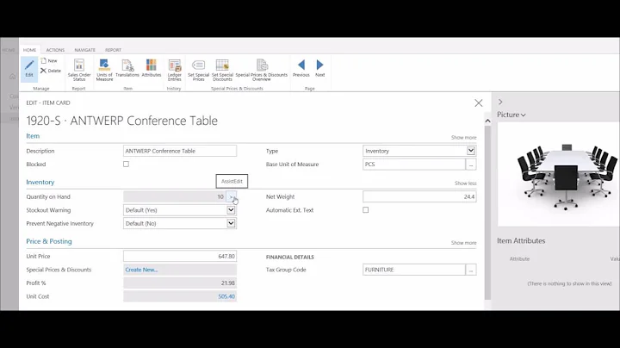The width and height of the screenshot is (620, 348).
Task: Click scrollbar up arrow on card
Action: [x=487, y=121]
